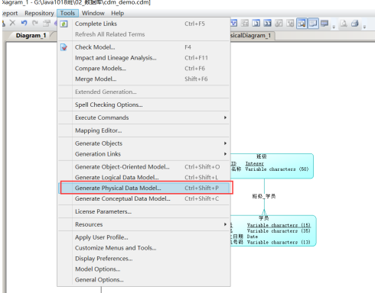The height and width of the screenshot is (293, 375).
Task: Click the Delete X toolbar icon
Action: (12, 23)
